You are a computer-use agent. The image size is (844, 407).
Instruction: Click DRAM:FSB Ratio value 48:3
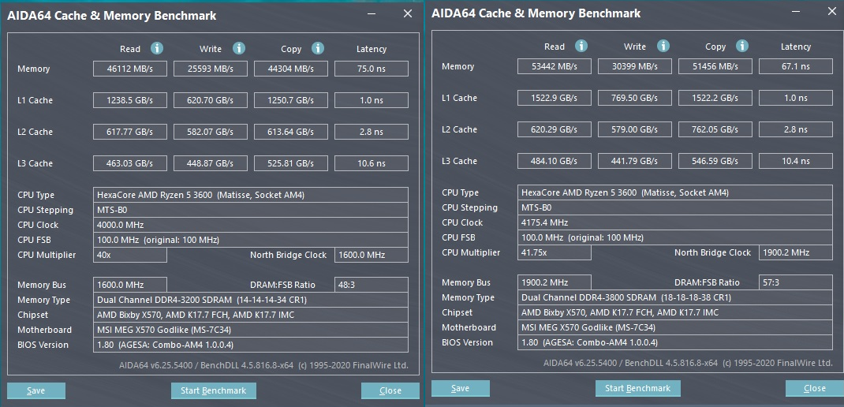(372, 285)
